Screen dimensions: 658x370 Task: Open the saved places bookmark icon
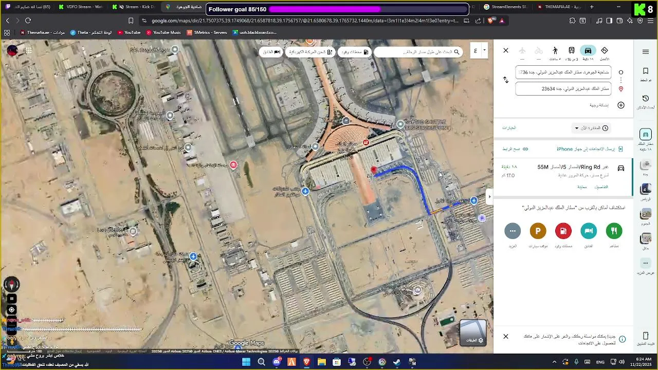pyautogui.click(x=646, y=71)
